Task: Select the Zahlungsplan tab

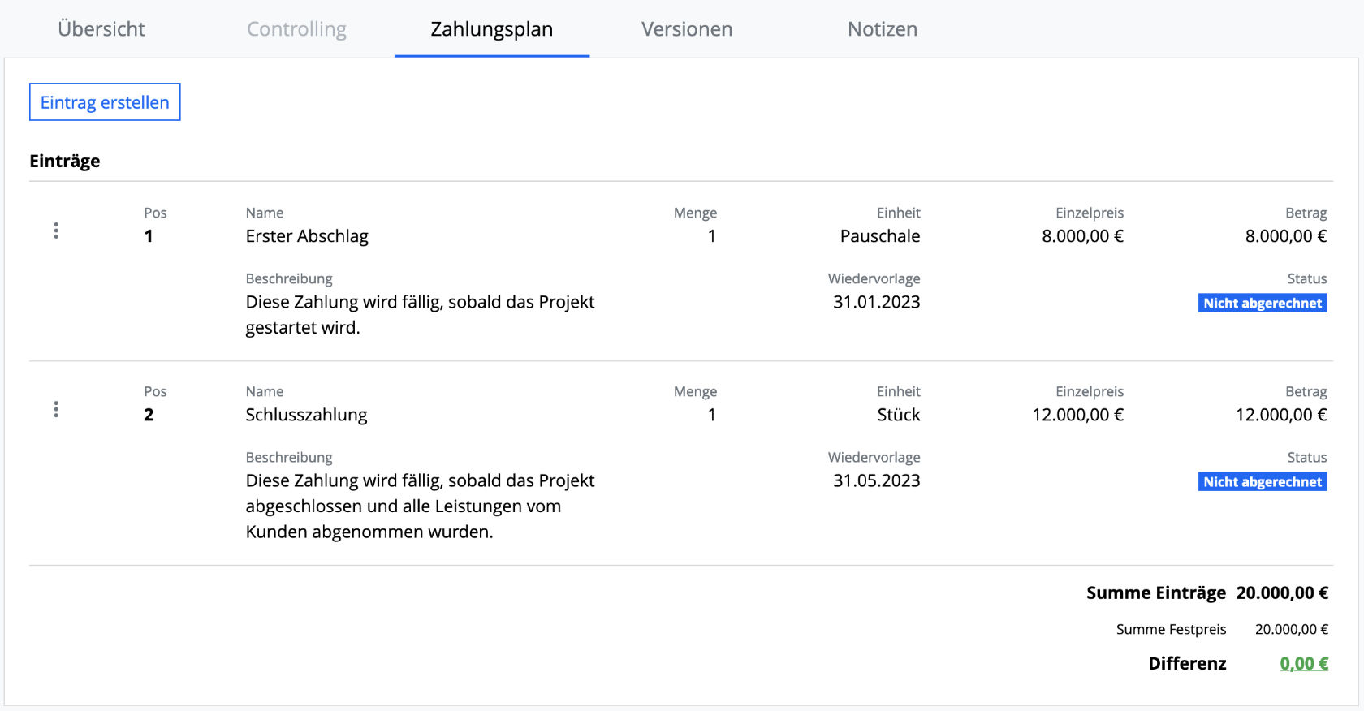Action: (492, 29)
